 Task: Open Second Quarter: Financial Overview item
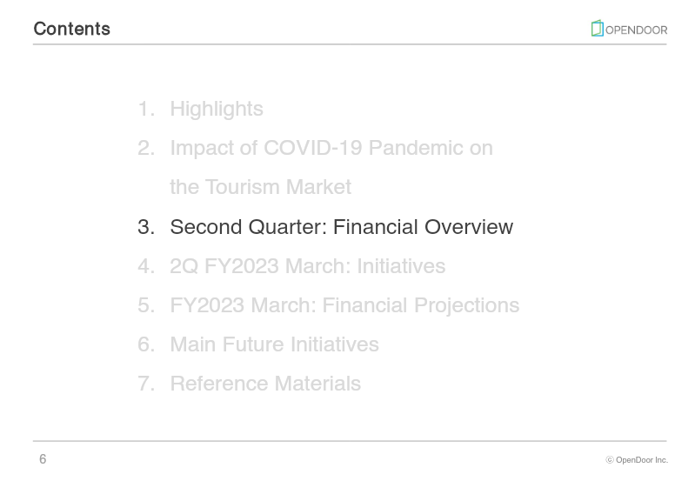pyautogui.click(x=341, y=226)
